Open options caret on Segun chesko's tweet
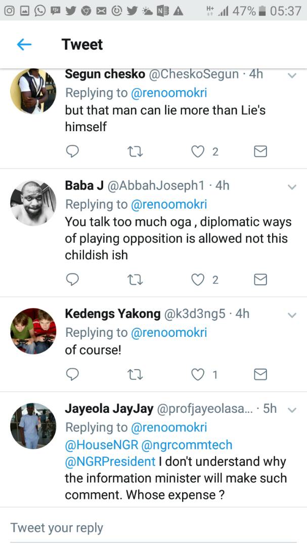This screenshot has width=307, height=547. tap(292, 75)
